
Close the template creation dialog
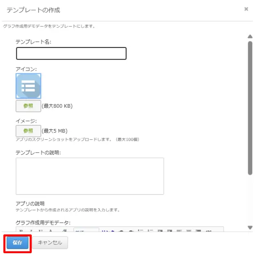pyautogui.click(x=246, y=9)
